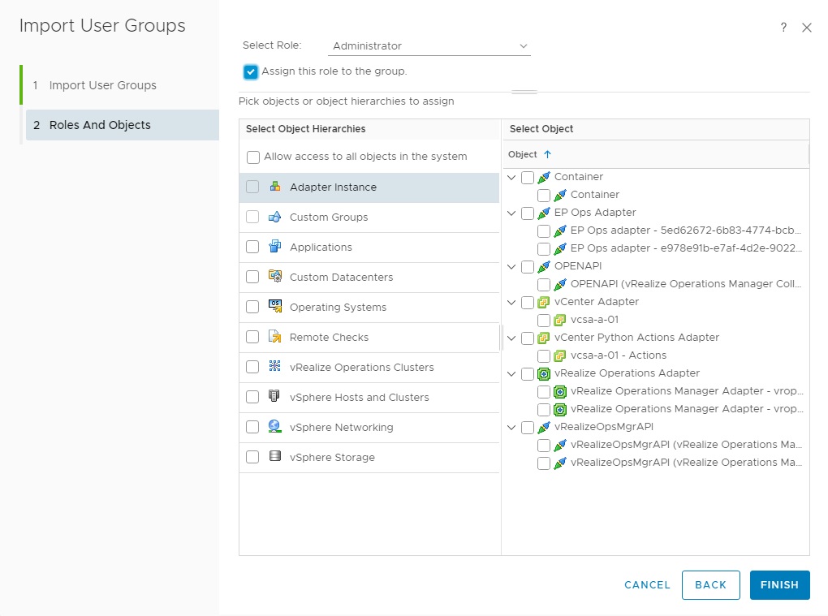Collapse the OPENAPI tree node
The image size is (828, 616).
tap(511, 266)
